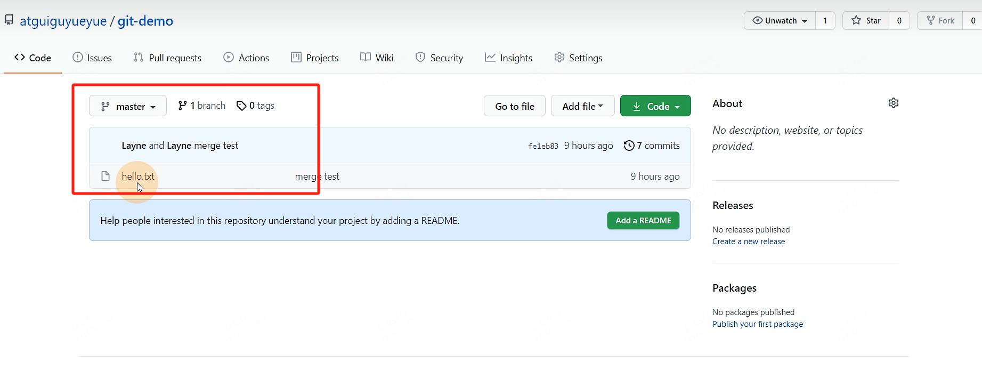Open the latest commit message merge test
This screenshot has width=982, height=370.
pos(216,146)
